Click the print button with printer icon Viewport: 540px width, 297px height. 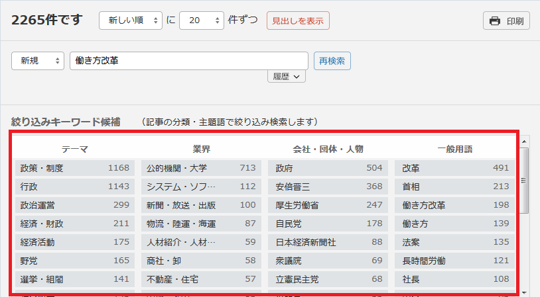click(x=506, y=21)
